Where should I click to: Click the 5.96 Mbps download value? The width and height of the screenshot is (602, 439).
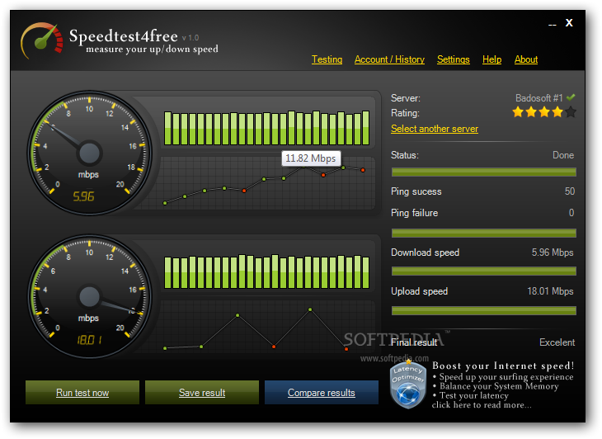(x=553, y=253)
